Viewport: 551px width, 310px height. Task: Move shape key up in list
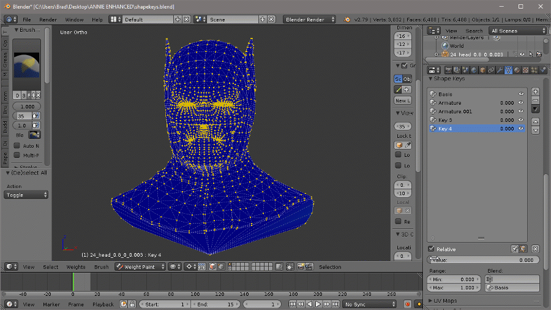pyautogui.click(x=536, y=121)
